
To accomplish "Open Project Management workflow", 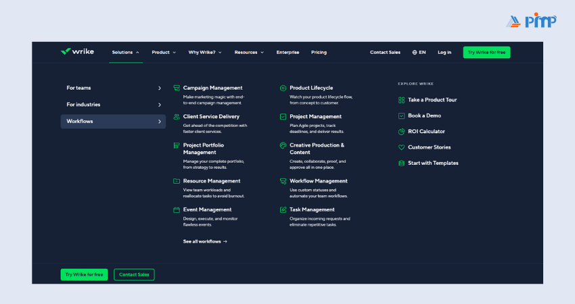I will coord(315,116).
